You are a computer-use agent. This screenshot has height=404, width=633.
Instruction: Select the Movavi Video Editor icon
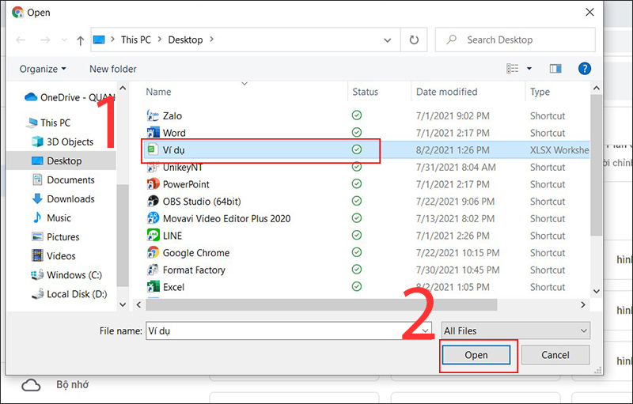(x=153, y=218)
